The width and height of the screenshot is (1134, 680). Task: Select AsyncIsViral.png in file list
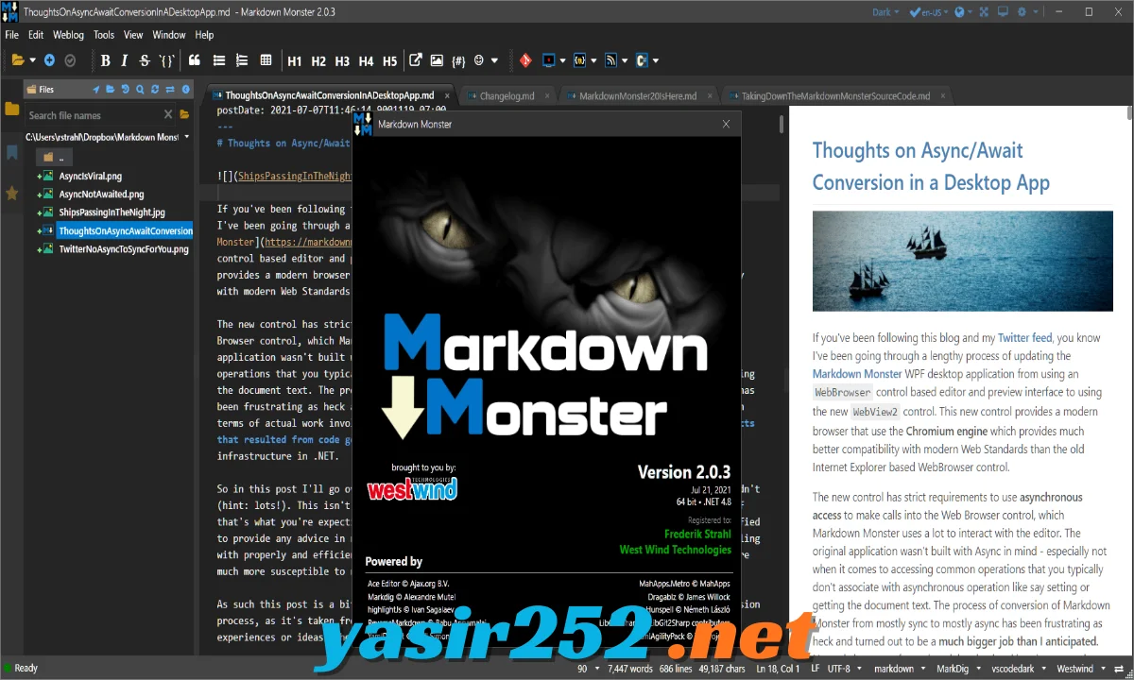coord(90,176)
